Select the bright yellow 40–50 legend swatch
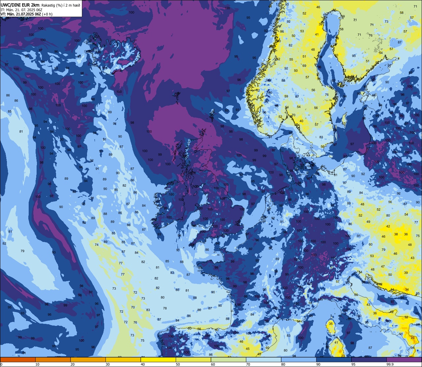422x367 pixels. [158, 359]
